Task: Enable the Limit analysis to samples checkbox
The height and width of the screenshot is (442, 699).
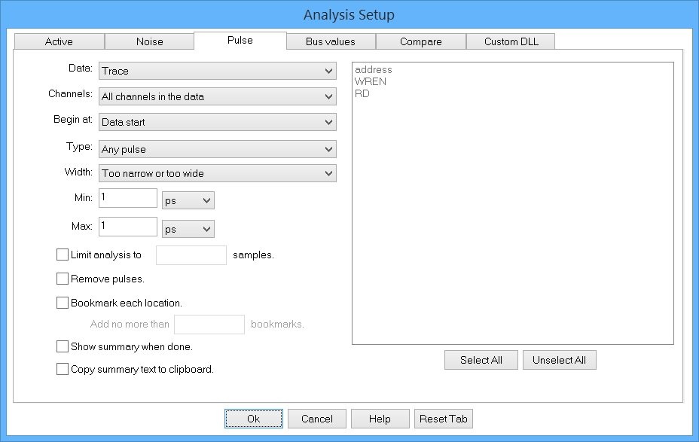Action: coord(63,255)
